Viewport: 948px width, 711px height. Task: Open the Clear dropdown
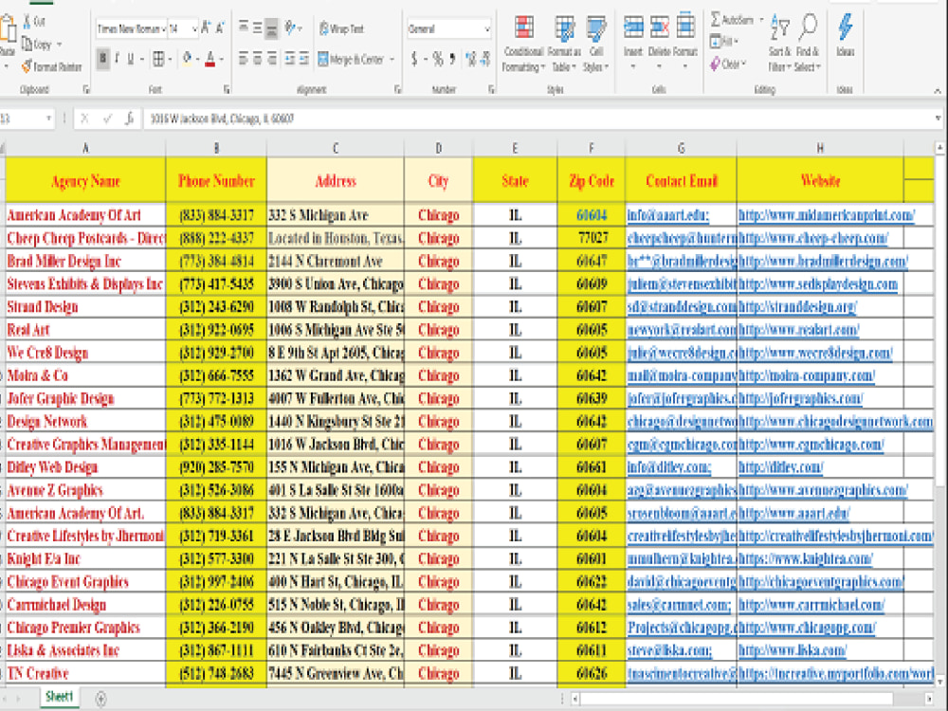click(728, 64)
